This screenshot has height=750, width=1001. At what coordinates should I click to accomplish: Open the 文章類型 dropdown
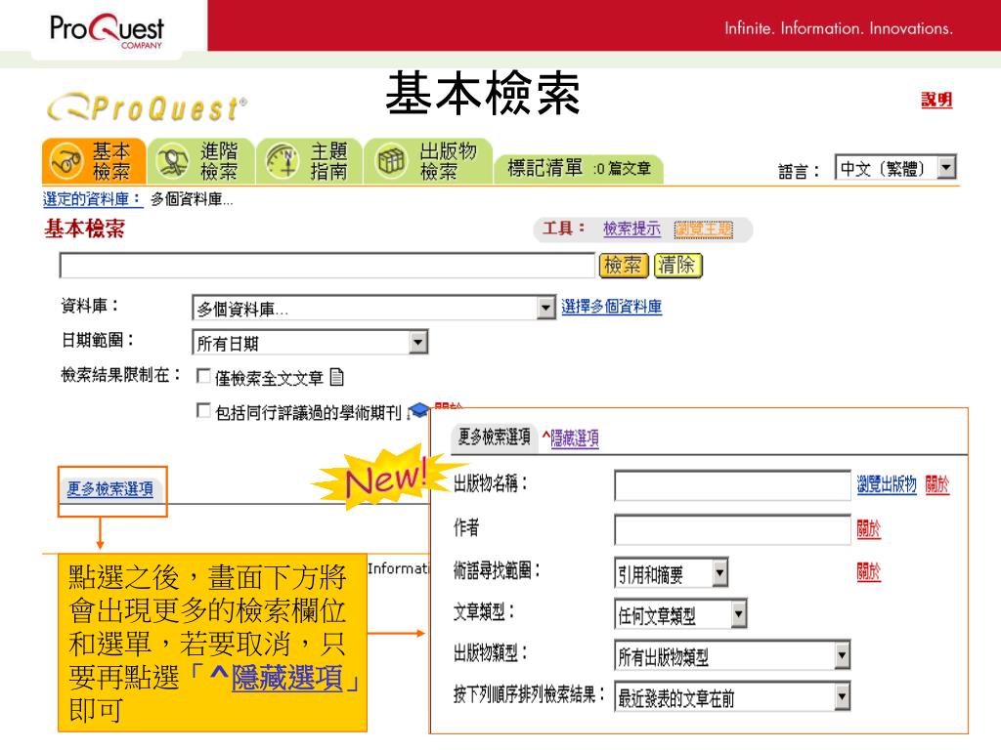click(680, 614)
